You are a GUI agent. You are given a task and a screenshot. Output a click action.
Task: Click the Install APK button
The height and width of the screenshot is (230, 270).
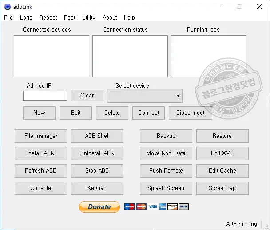pyautogui.click(x=41, y=153)
